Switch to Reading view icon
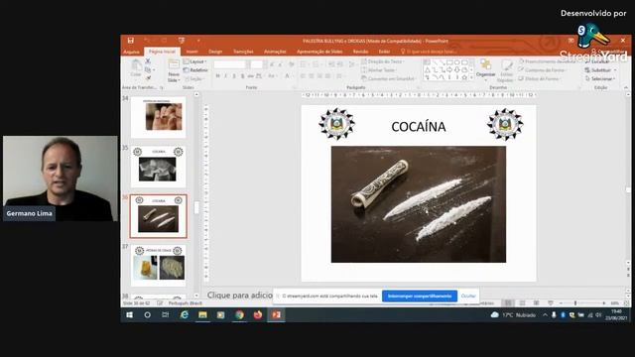 (536, 303)
